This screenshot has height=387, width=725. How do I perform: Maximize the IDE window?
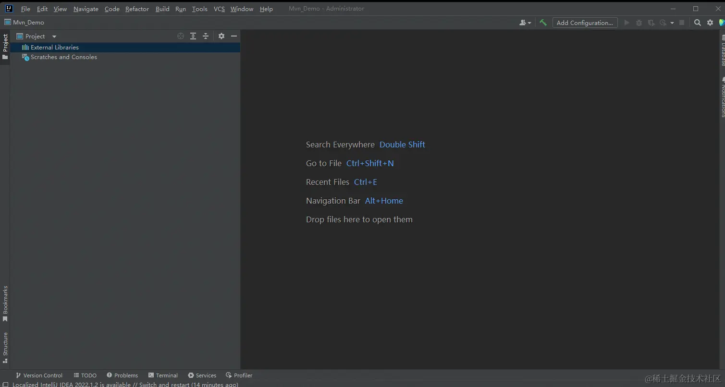(695, 9)
